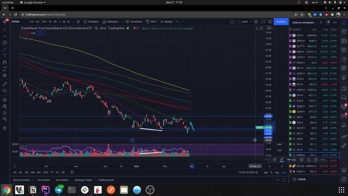Take a chart snapshot with camera icon
Image resolution: width=348 pixels, height=196 pixels.
tap(270, 22)
